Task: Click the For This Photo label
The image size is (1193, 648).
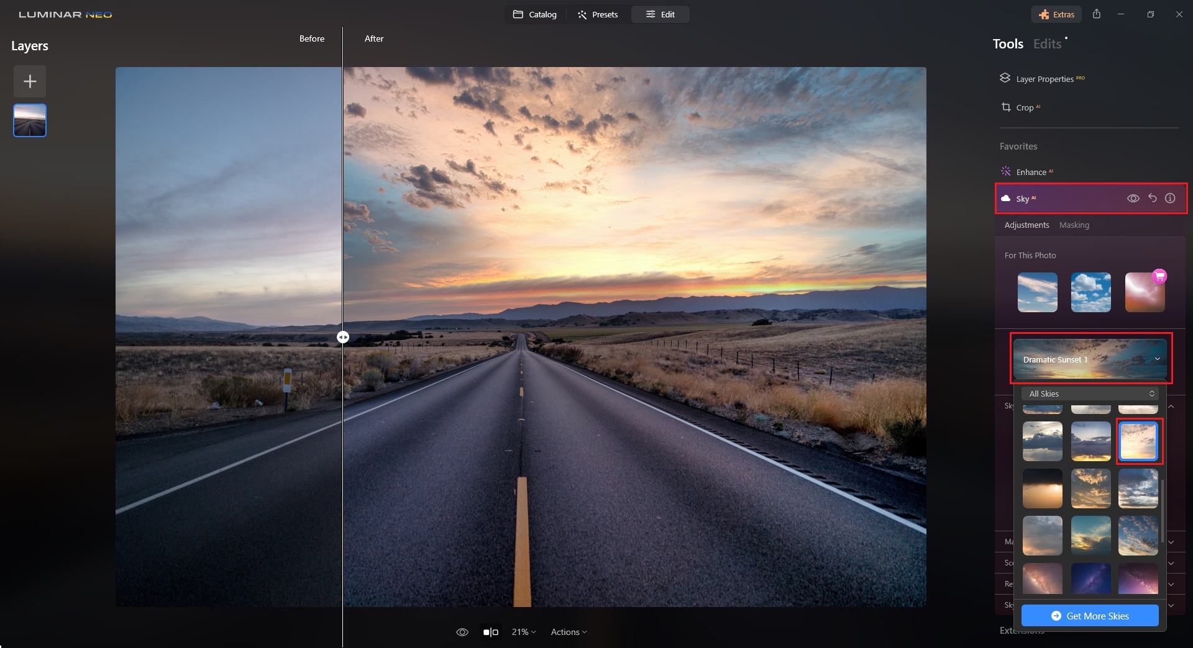Action: [x=1030, y=255]
